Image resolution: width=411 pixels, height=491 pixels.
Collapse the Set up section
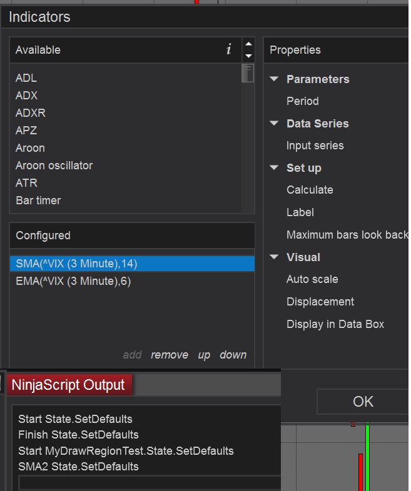point(274,167)
